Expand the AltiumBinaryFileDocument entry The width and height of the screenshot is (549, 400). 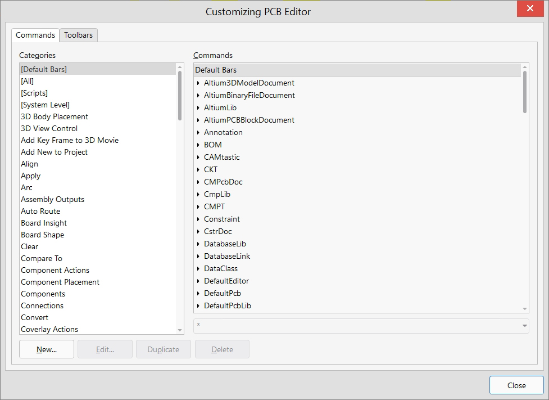point(198,95)
